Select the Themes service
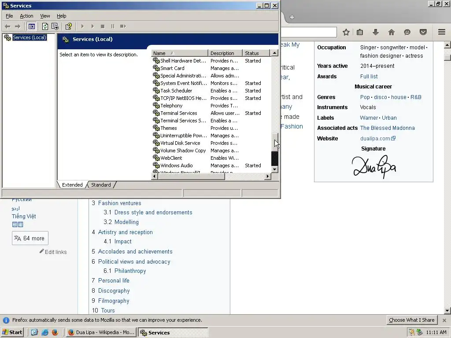This screenshot has width=451, height=338. coord(211,128)
